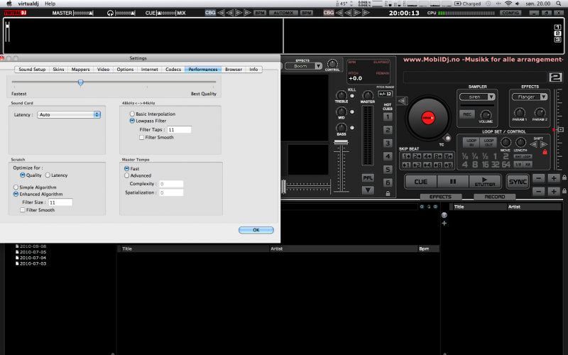Select Lowpass Filter radio option
The image size is (568, 355).
tap(132, 121)
